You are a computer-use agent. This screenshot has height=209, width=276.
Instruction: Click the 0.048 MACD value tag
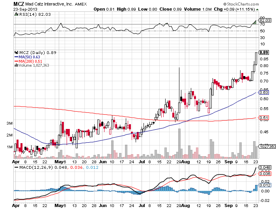(265, 167)
